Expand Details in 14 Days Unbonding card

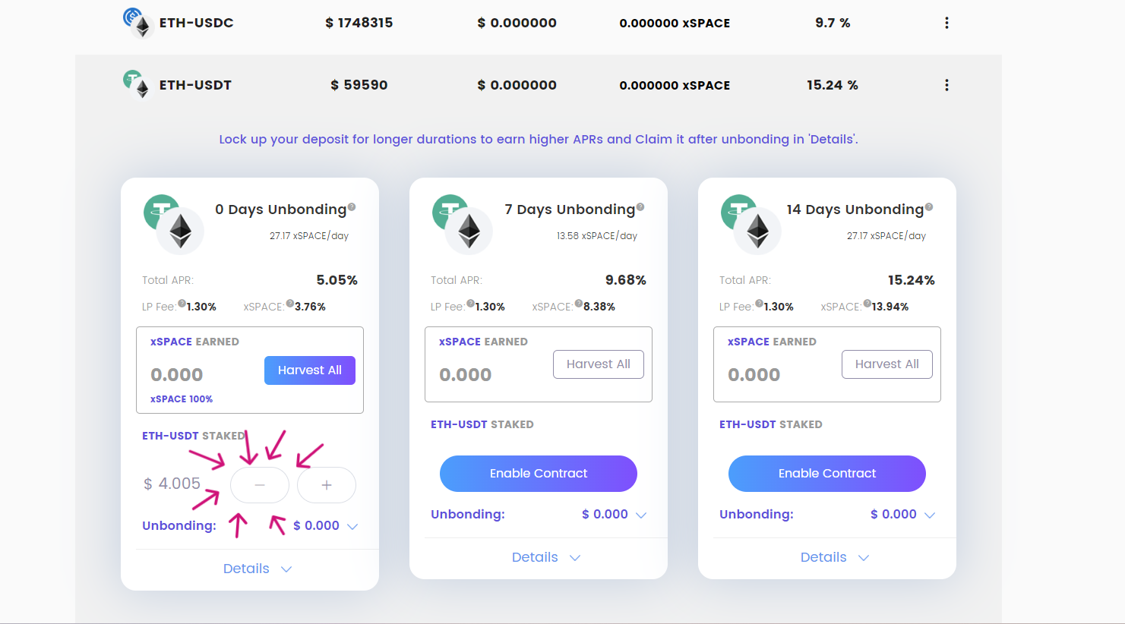pyautogui.click(x=835, y=557)
